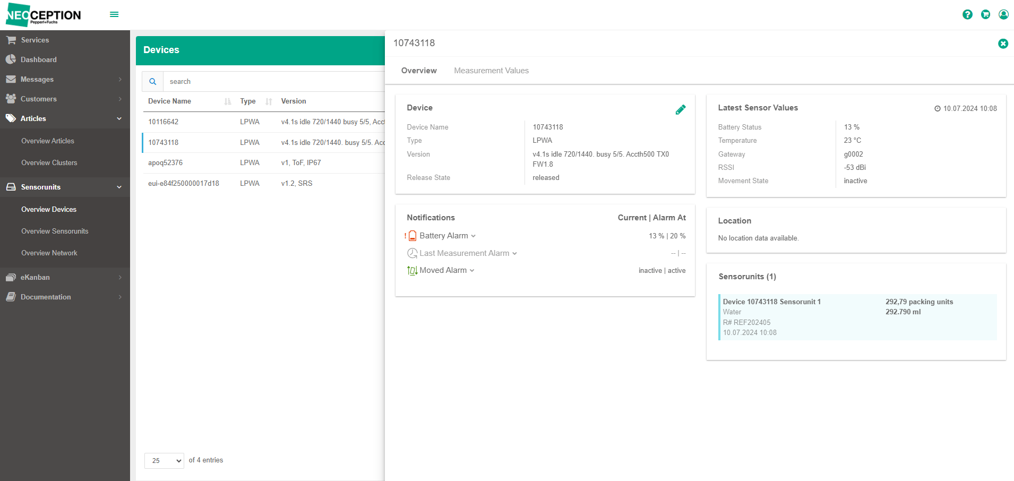1014x481 pixels.
Task: Click the shop cart icon in header
Action: click(985, 14)
